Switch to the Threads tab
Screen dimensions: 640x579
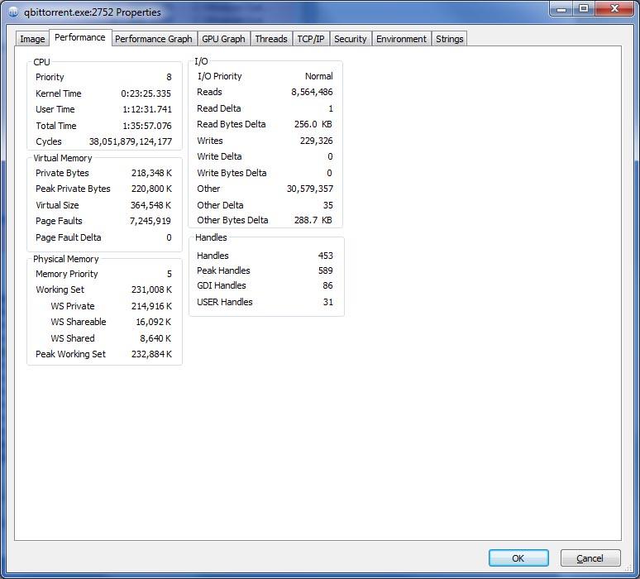(271, 39)
